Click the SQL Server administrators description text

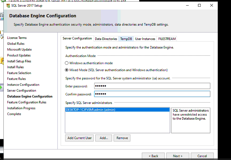191,115
